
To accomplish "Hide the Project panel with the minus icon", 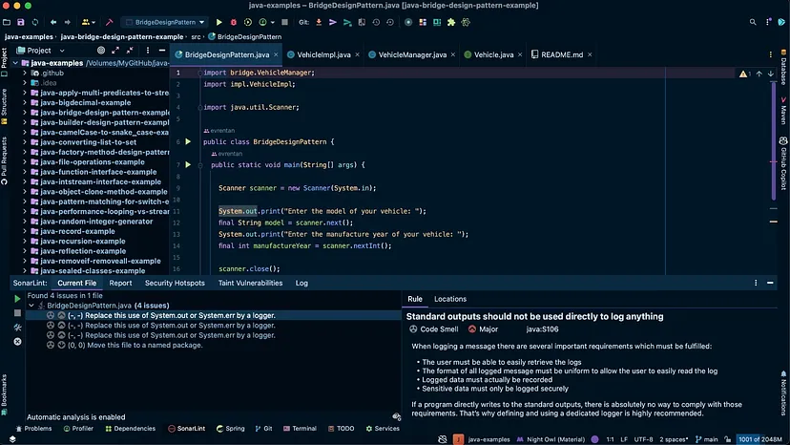I will click(162, 51).
